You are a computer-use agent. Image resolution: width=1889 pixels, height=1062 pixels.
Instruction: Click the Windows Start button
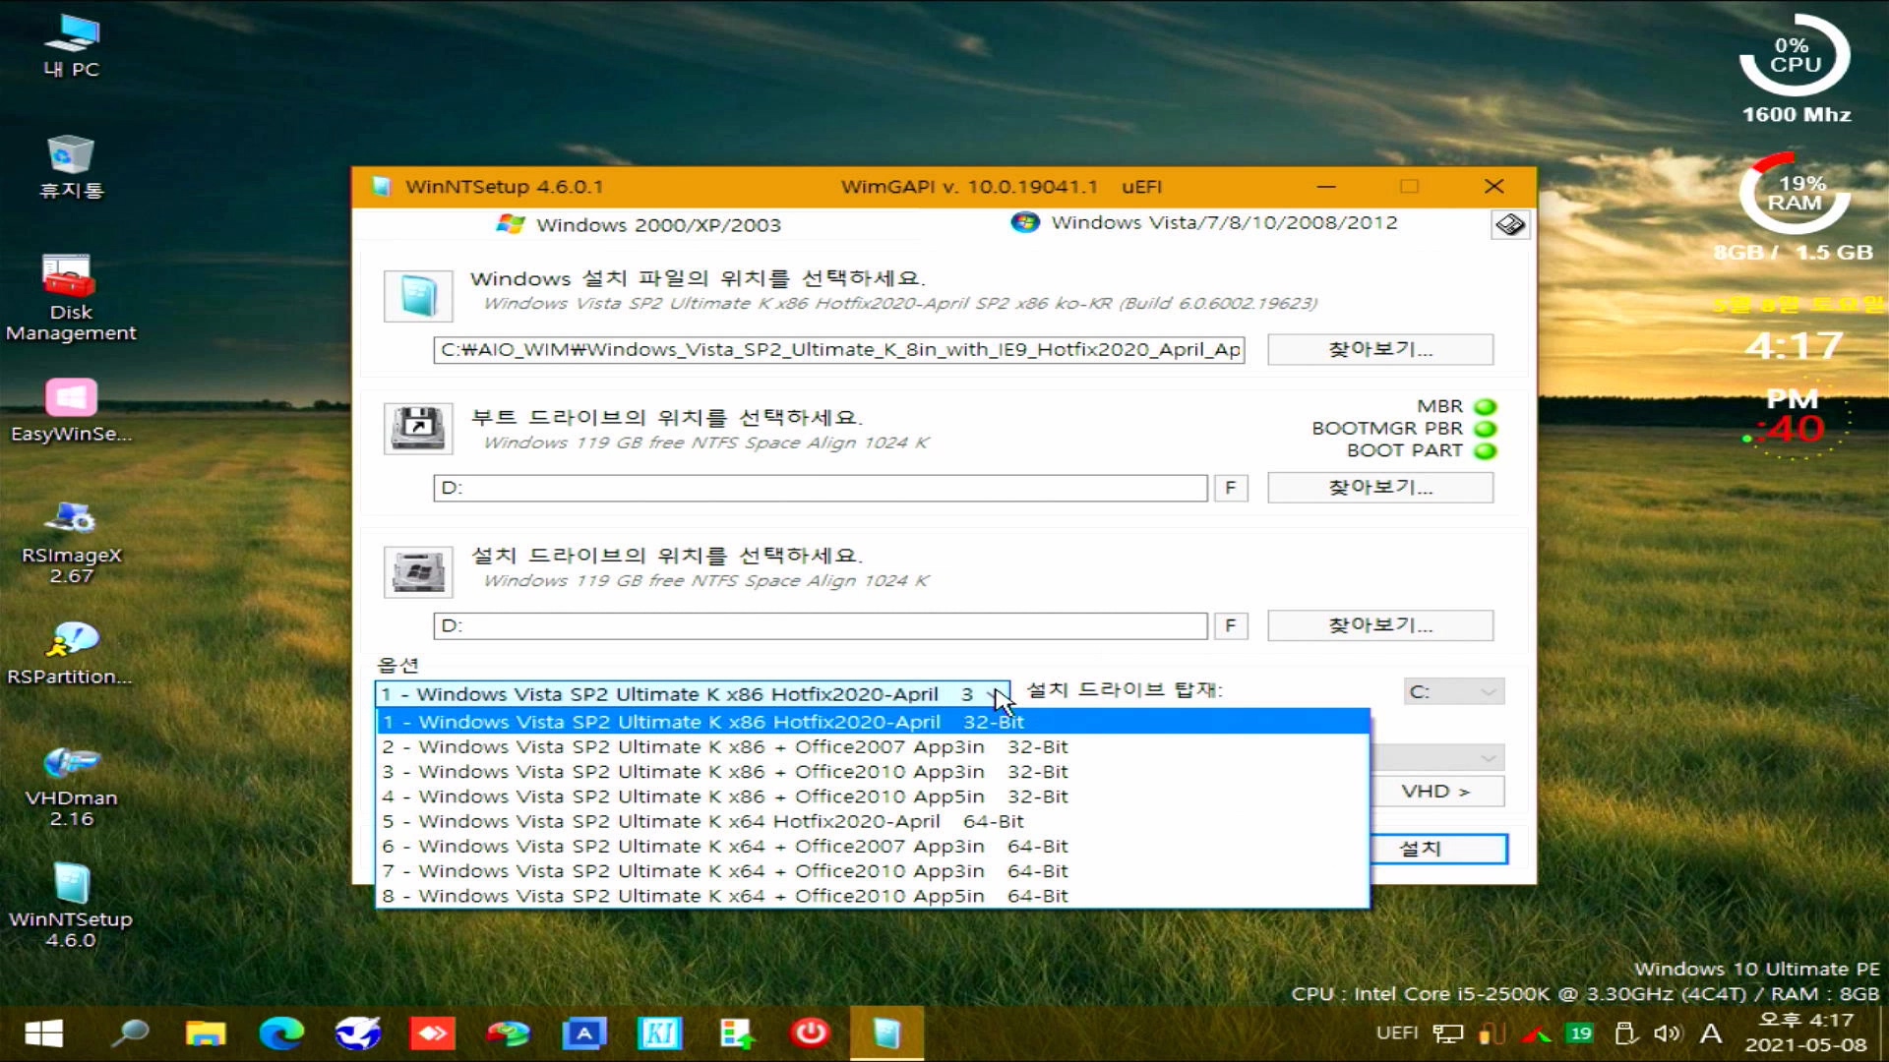pos(43,1033)
